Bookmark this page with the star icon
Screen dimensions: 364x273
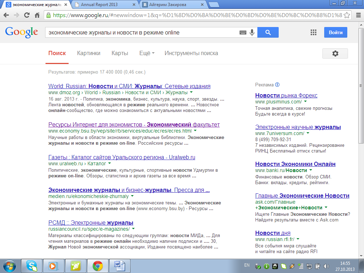pos(347,15)
